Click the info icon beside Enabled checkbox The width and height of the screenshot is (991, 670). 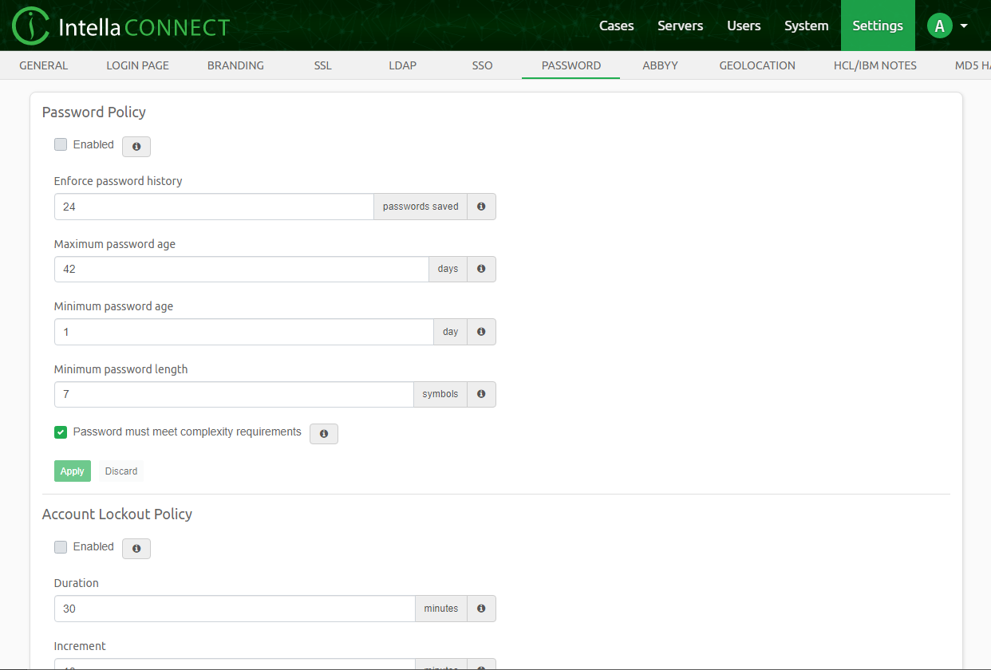pos(136,147)
